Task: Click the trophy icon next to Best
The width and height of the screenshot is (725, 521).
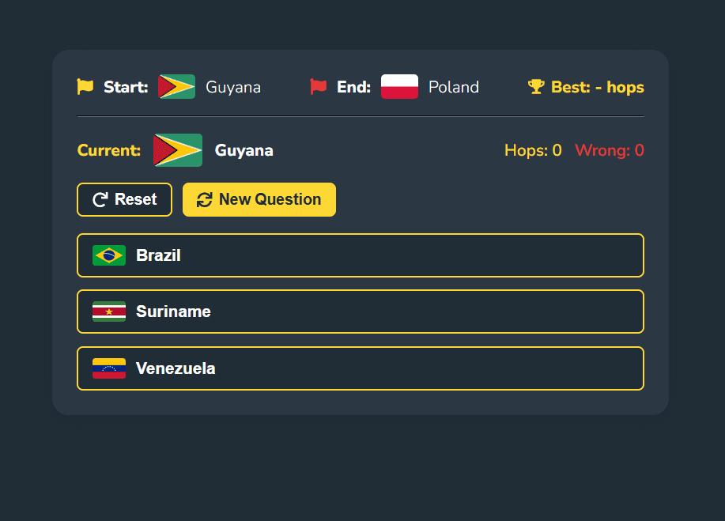Action: pyautogui.click(x=537, y=87)
